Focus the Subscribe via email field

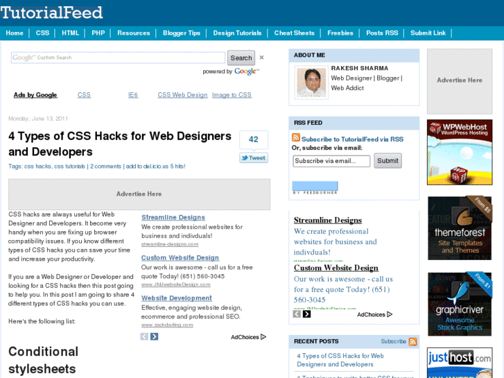(x=331, y=161)
